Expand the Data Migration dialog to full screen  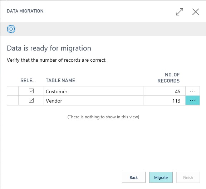179,12
